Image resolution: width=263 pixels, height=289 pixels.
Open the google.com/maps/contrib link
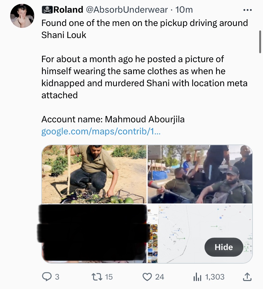pos(101,131)
